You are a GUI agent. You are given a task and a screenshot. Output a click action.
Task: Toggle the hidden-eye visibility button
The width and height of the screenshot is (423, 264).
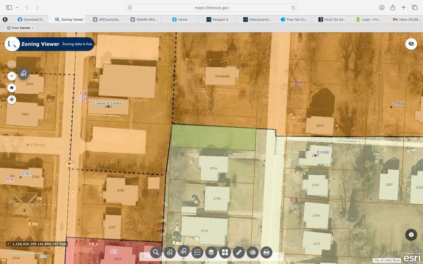tap(411, 44)
